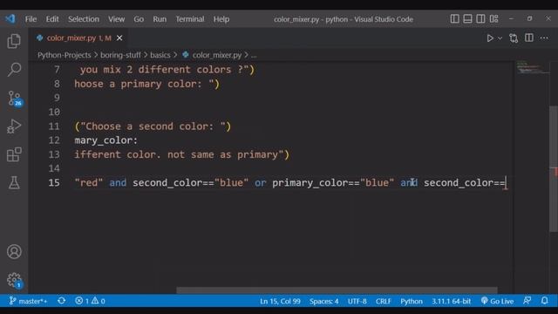
Task: Open changes compare icon in editor toolbar
Action: [x=514, y=38]
